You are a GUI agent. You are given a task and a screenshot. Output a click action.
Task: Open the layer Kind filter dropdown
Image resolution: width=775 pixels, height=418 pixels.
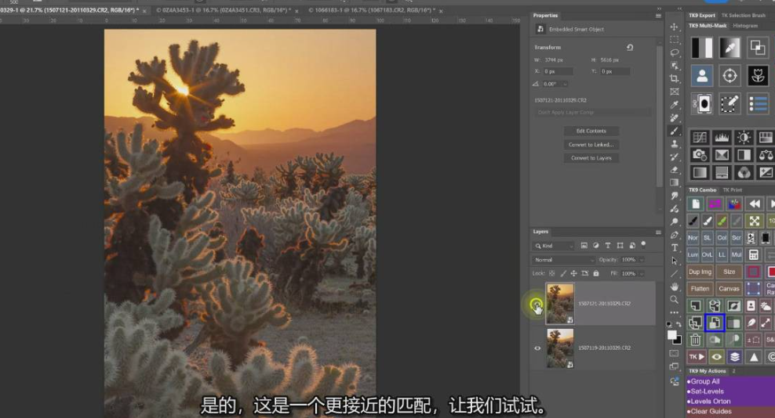click(x=553, y=246)
